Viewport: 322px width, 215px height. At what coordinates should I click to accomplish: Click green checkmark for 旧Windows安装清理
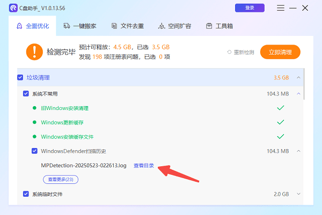click(x=280, y=108)
